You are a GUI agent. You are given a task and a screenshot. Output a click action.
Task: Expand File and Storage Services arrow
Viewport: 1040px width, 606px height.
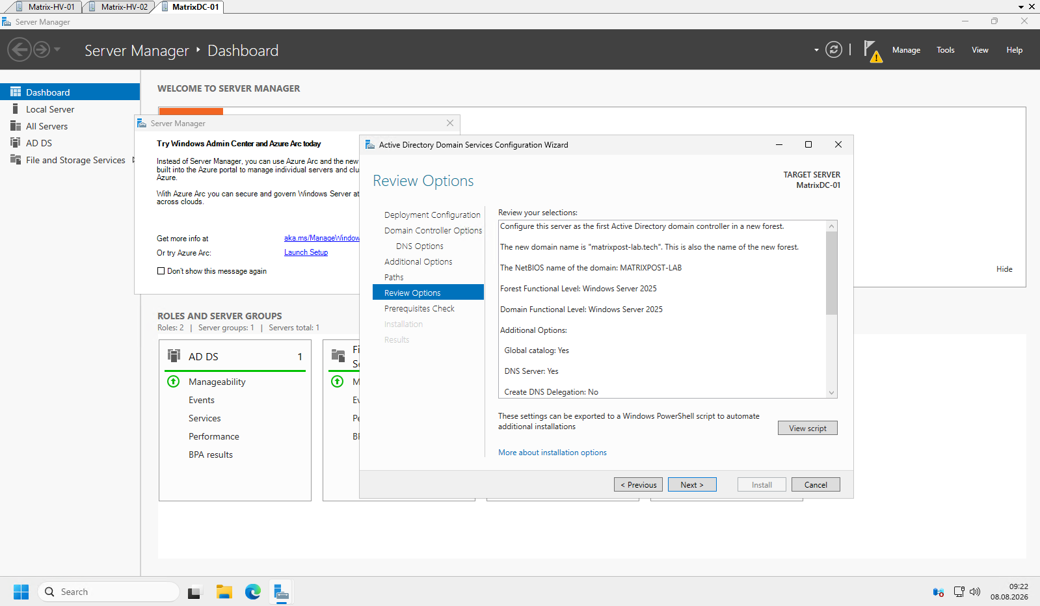click(133, 159)
